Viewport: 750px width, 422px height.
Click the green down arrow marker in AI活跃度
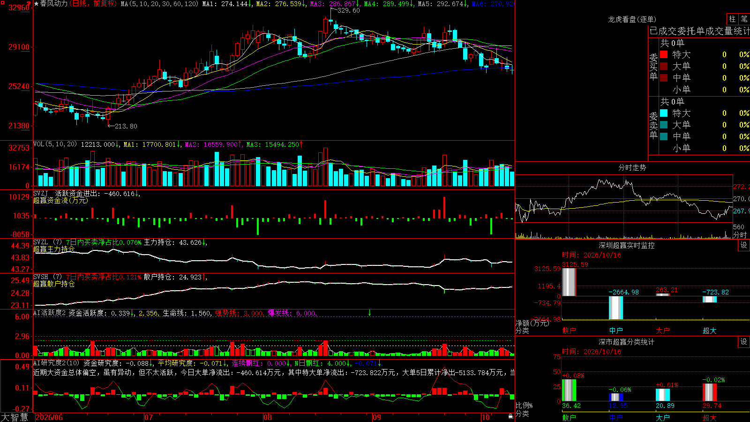369,313
